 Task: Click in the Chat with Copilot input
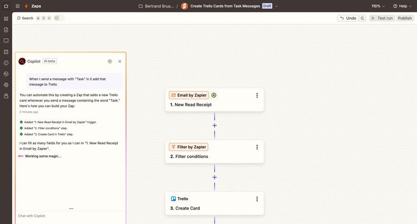70,216
